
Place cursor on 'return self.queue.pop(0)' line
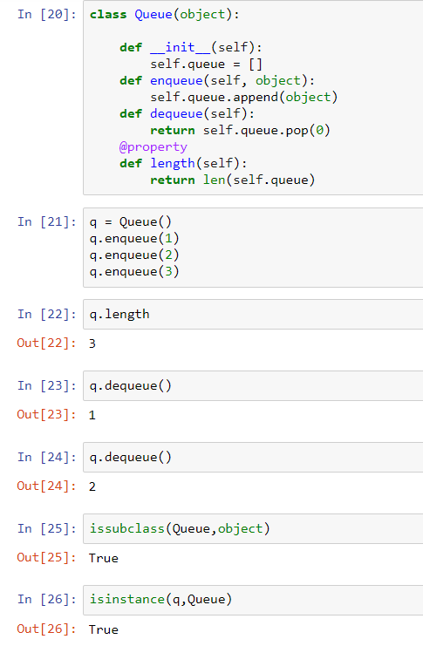(240, 131)
